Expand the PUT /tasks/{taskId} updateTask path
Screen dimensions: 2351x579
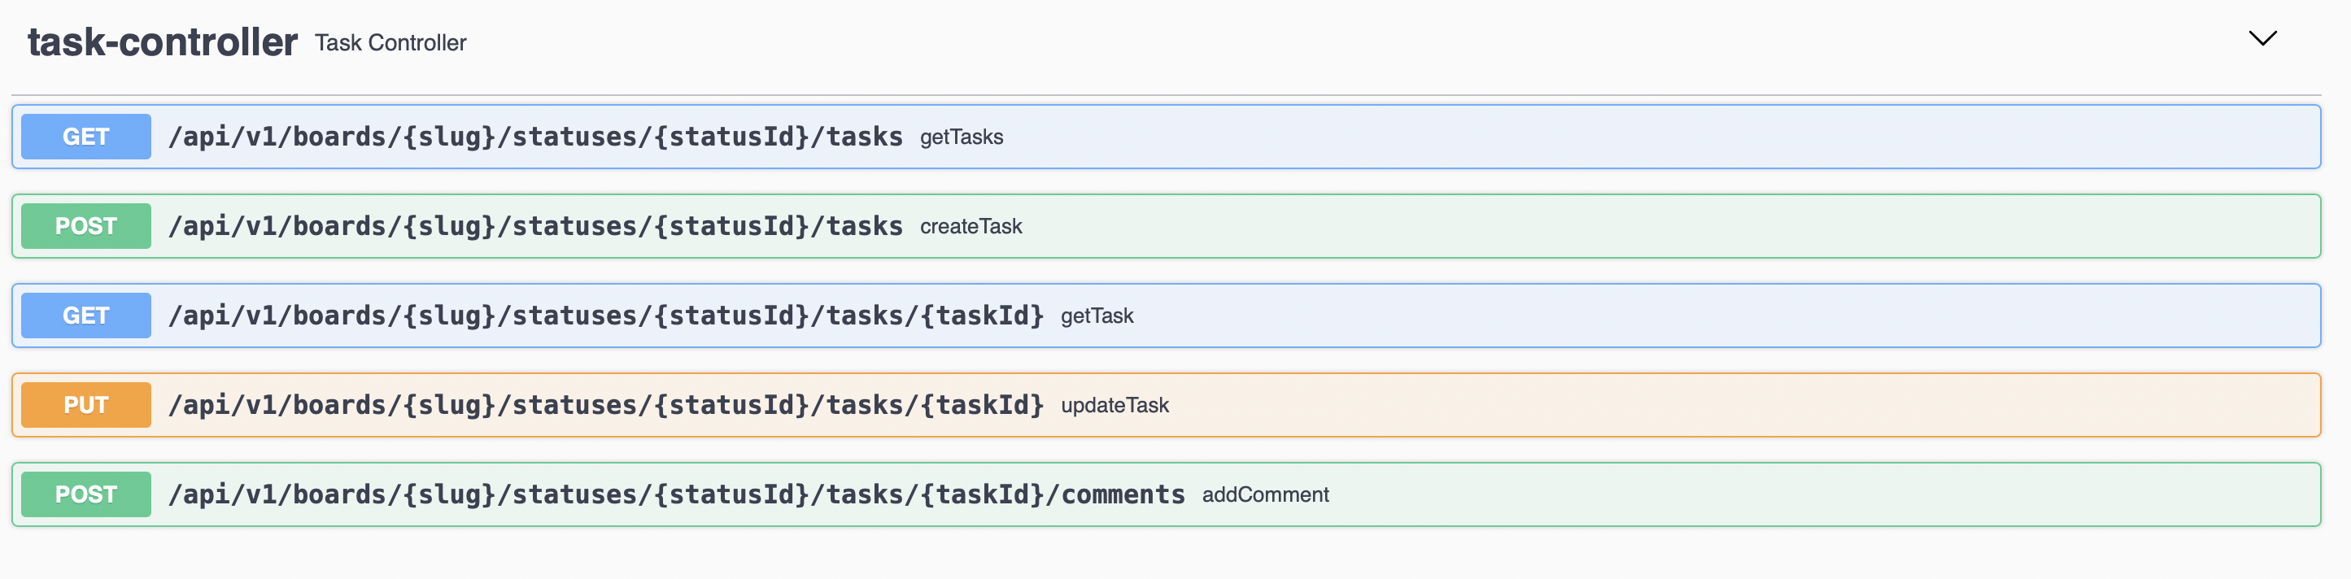(606, 405)
